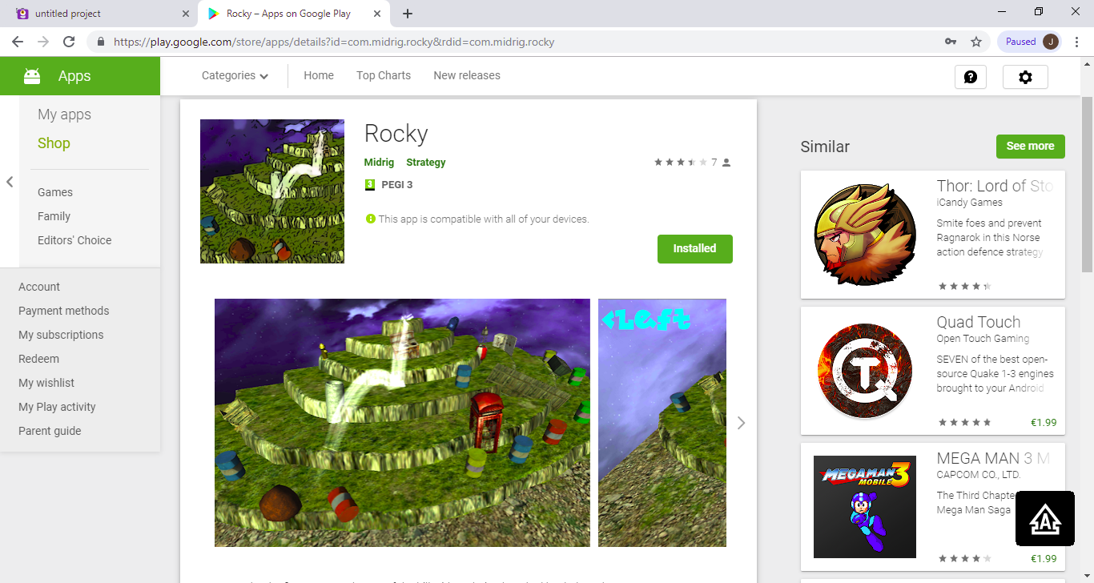This screenshot has width=1094, height=583.
Task: Open the MEGA MAN 3 title link
Action: coord(993,458)
